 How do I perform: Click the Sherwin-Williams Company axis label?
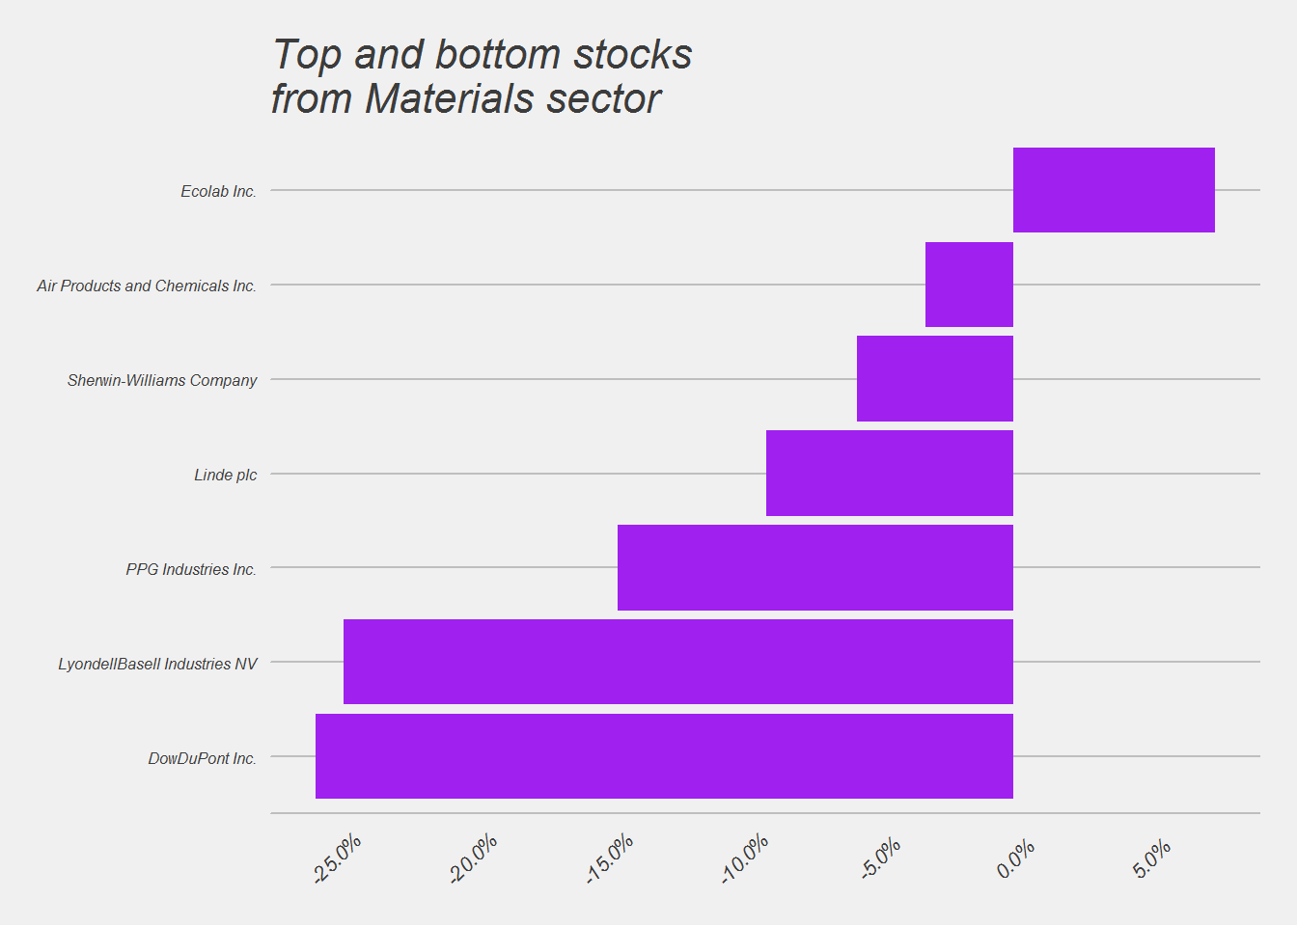coord(162,380)
